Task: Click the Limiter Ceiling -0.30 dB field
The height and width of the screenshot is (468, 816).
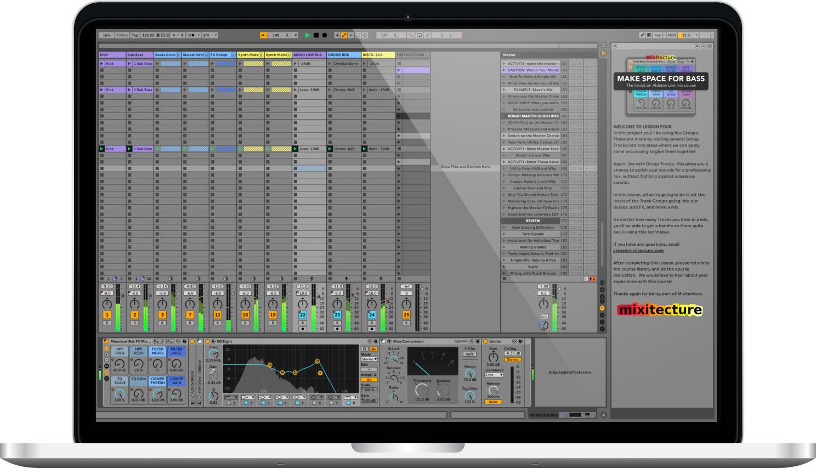Action: [512, 353]
